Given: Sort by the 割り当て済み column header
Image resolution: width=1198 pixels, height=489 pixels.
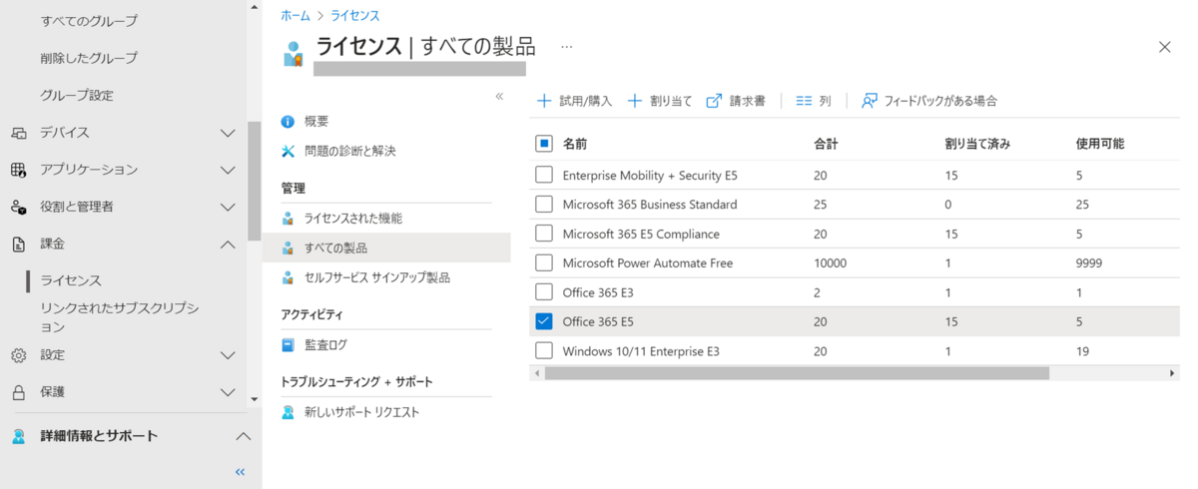Looking at the screenshot, I should [977, 144].
